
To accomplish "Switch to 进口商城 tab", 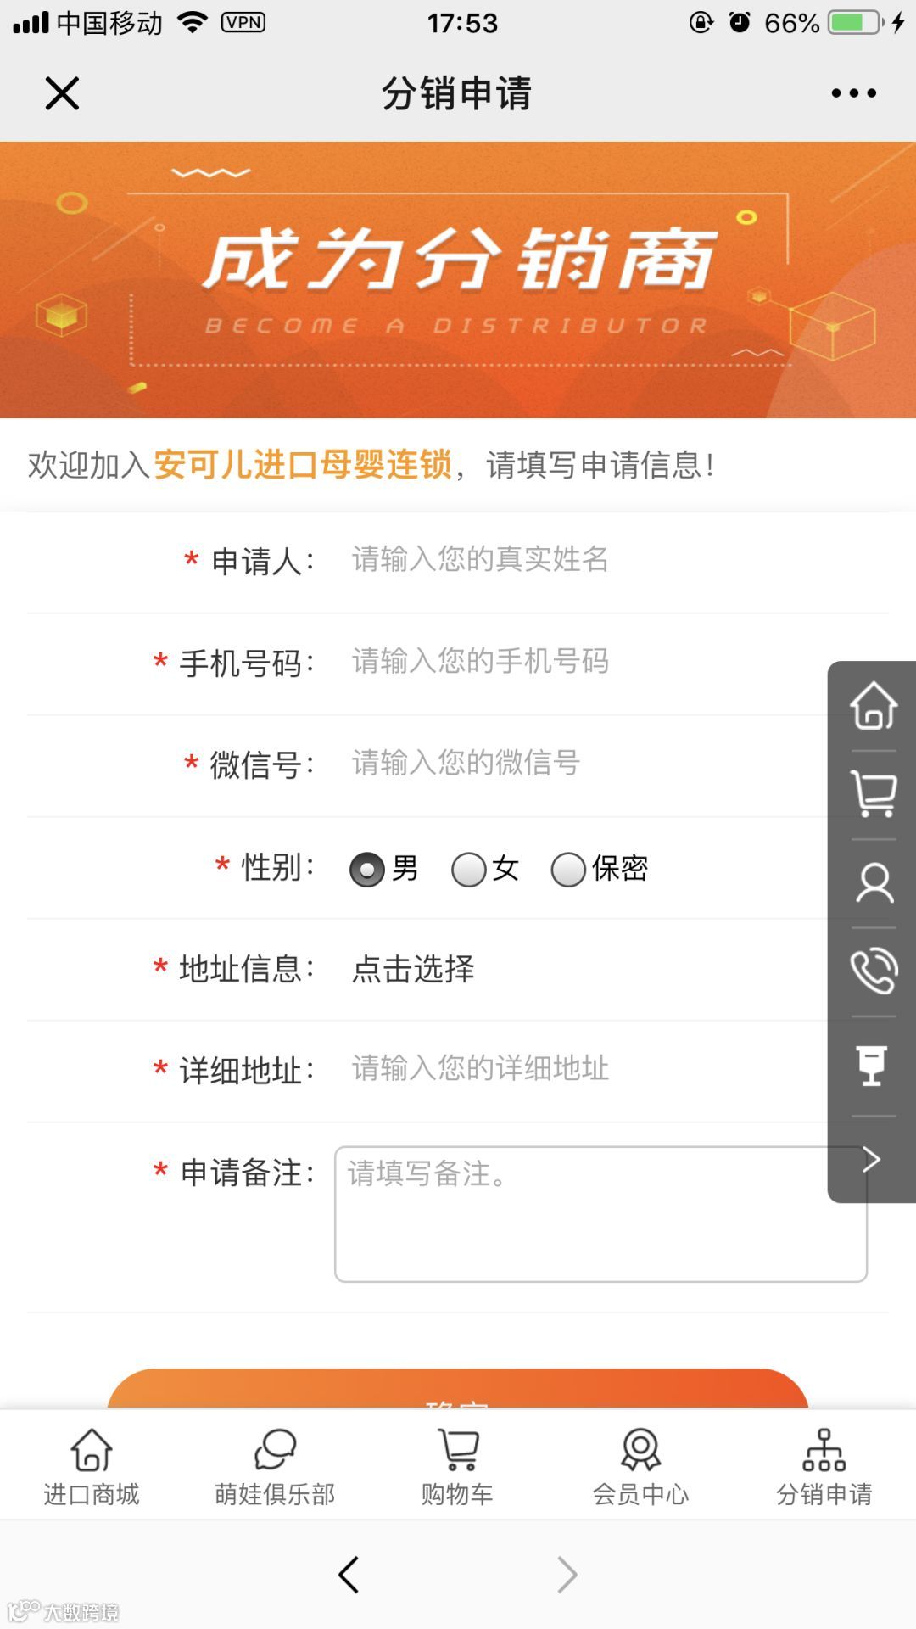I will click(x=92, y=1466).
